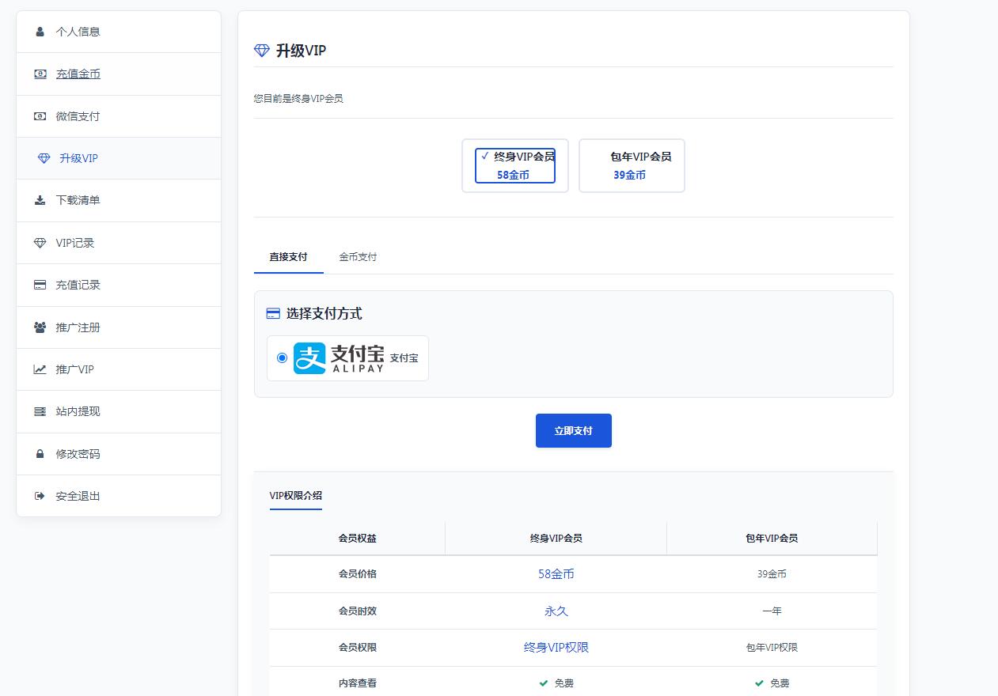Click the person icon beside 个人信息
This screenshot has width=998, height=696.
[x=40, y=32]
